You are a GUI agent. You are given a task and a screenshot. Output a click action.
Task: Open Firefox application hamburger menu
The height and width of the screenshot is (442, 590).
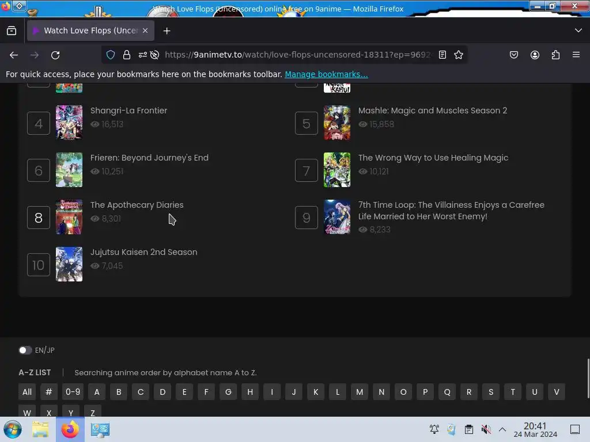pyautogui.click(x=576, y=55)
